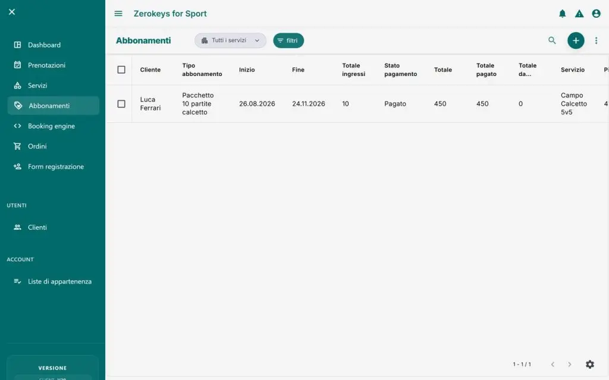
Task: Click the search magnifier icon
Action: (552, 40)
